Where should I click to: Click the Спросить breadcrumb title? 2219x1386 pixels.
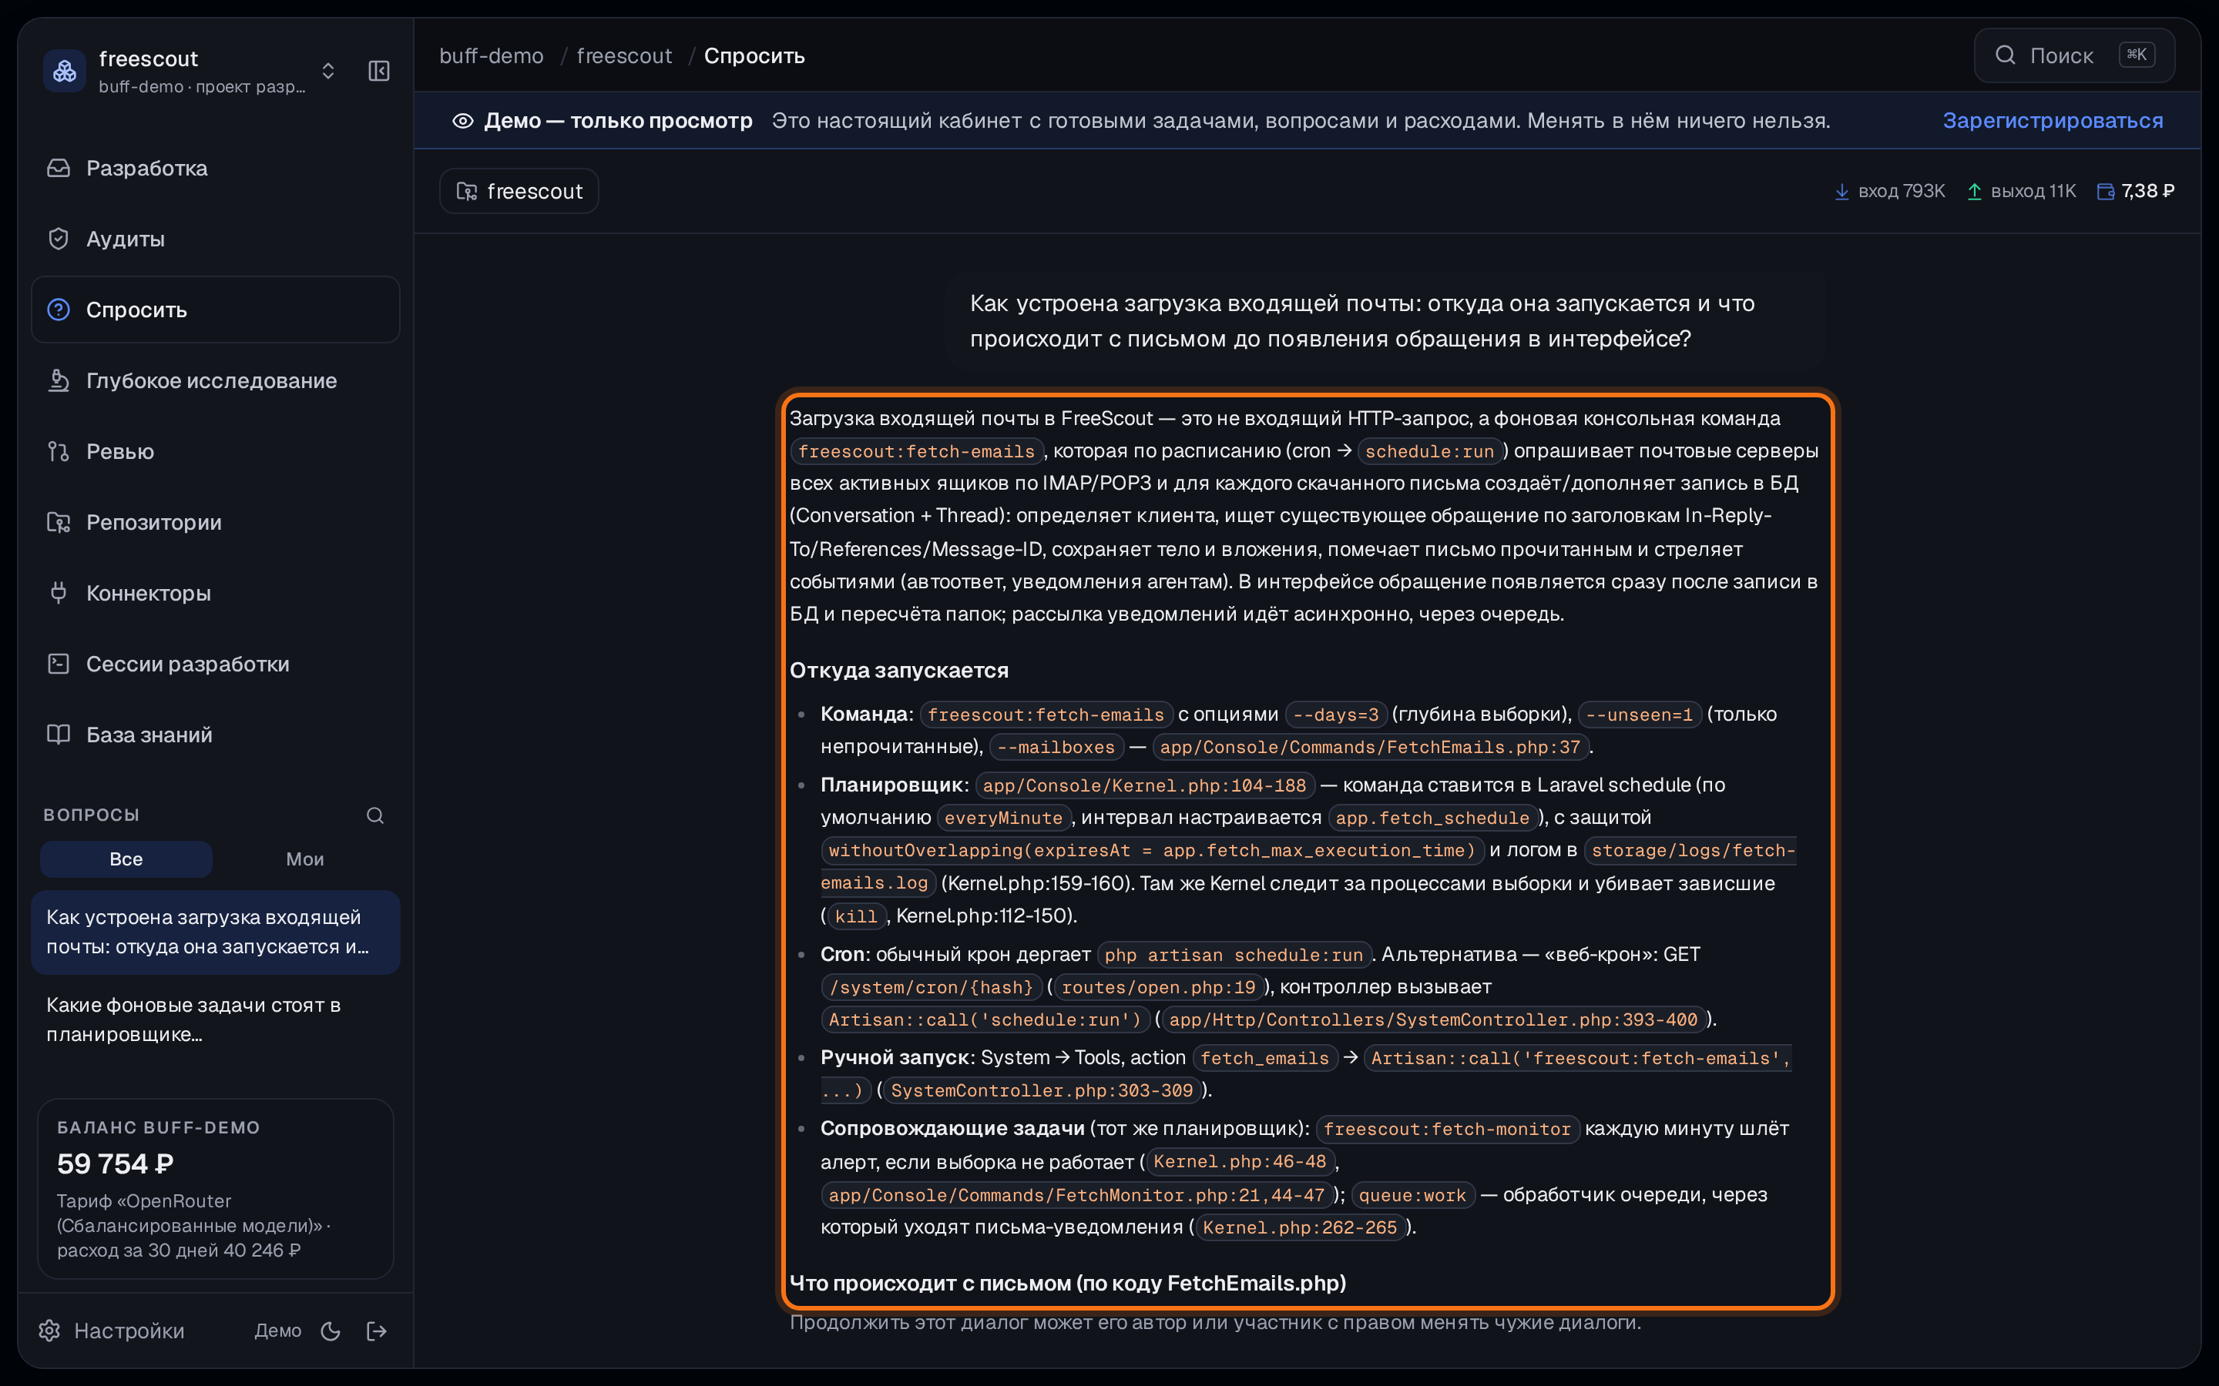click(754, 56)
